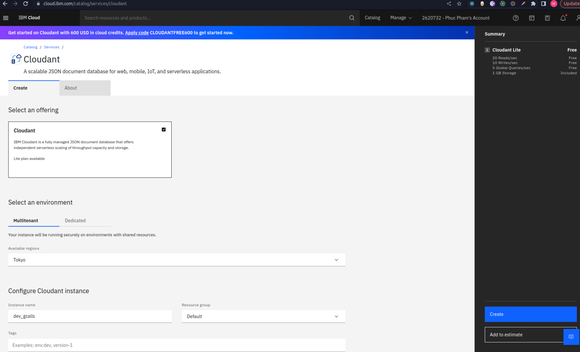Launch IBM Cloud Shell icon
The image size is (580, 352).
[531, 18]
